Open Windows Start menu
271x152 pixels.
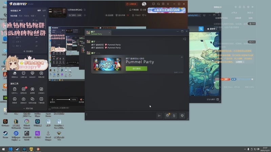3,149
